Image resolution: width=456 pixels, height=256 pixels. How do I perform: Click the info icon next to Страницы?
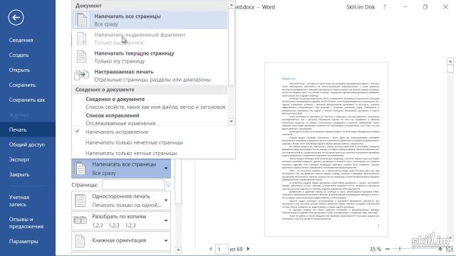168,185
